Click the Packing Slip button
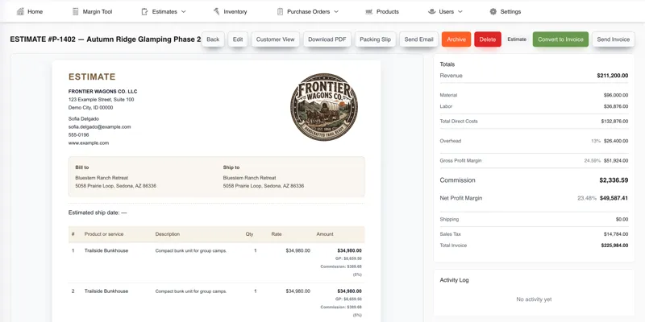The height and width of the screenshot is (322, 645). (x=375, y=39)
